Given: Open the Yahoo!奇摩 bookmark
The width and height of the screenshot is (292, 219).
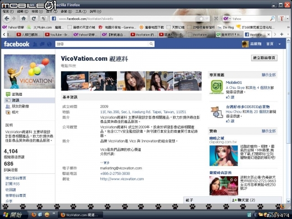Looking at the screenshot, I should coord(13,27).
